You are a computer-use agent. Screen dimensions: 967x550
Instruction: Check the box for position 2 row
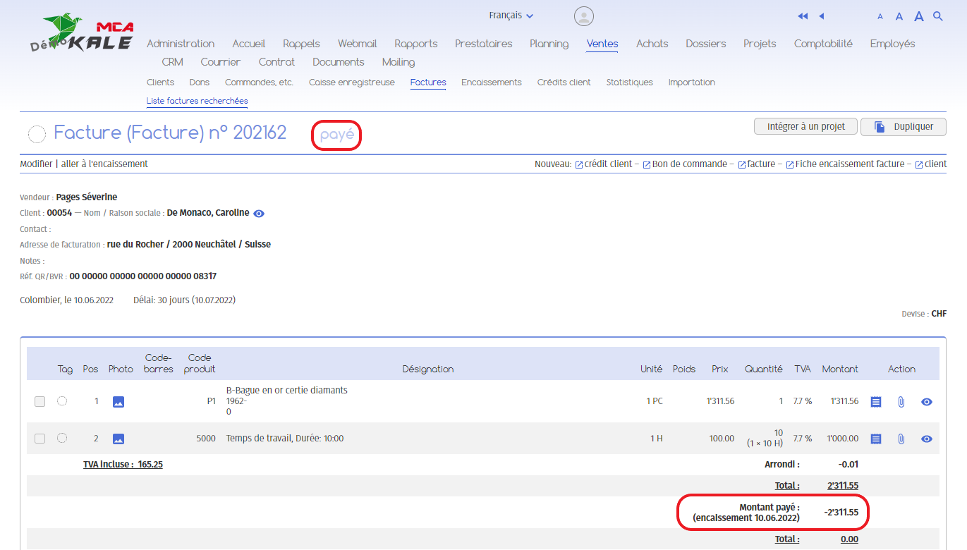tap(39, 439)
